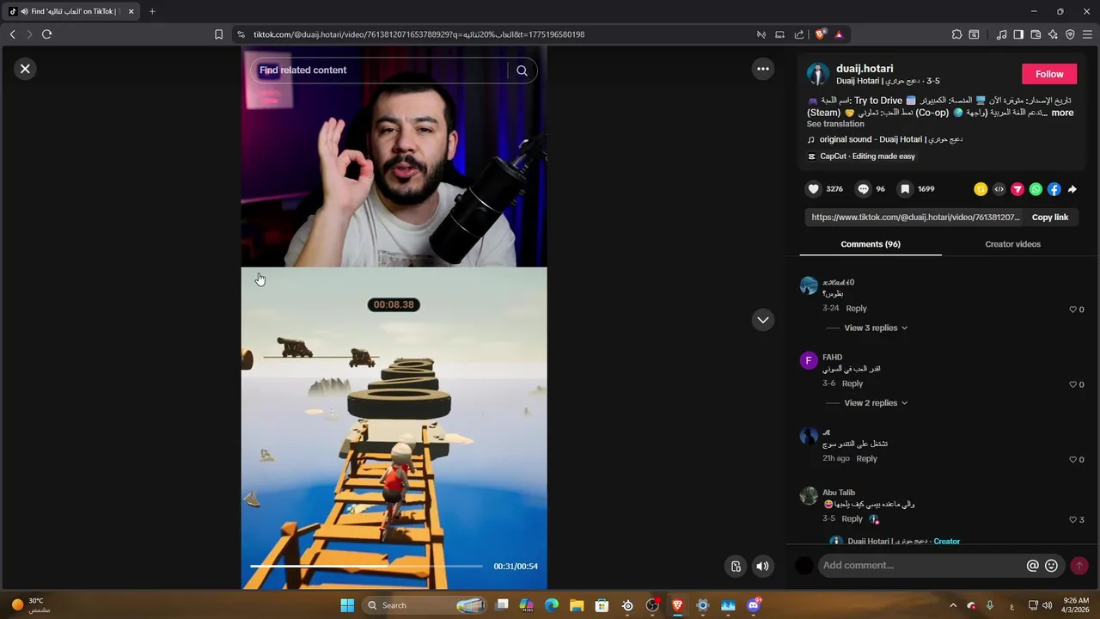This screenshot has height=619, width=1100.
Task: Insert mention with @ icon
Action: tap(1033, 566)
